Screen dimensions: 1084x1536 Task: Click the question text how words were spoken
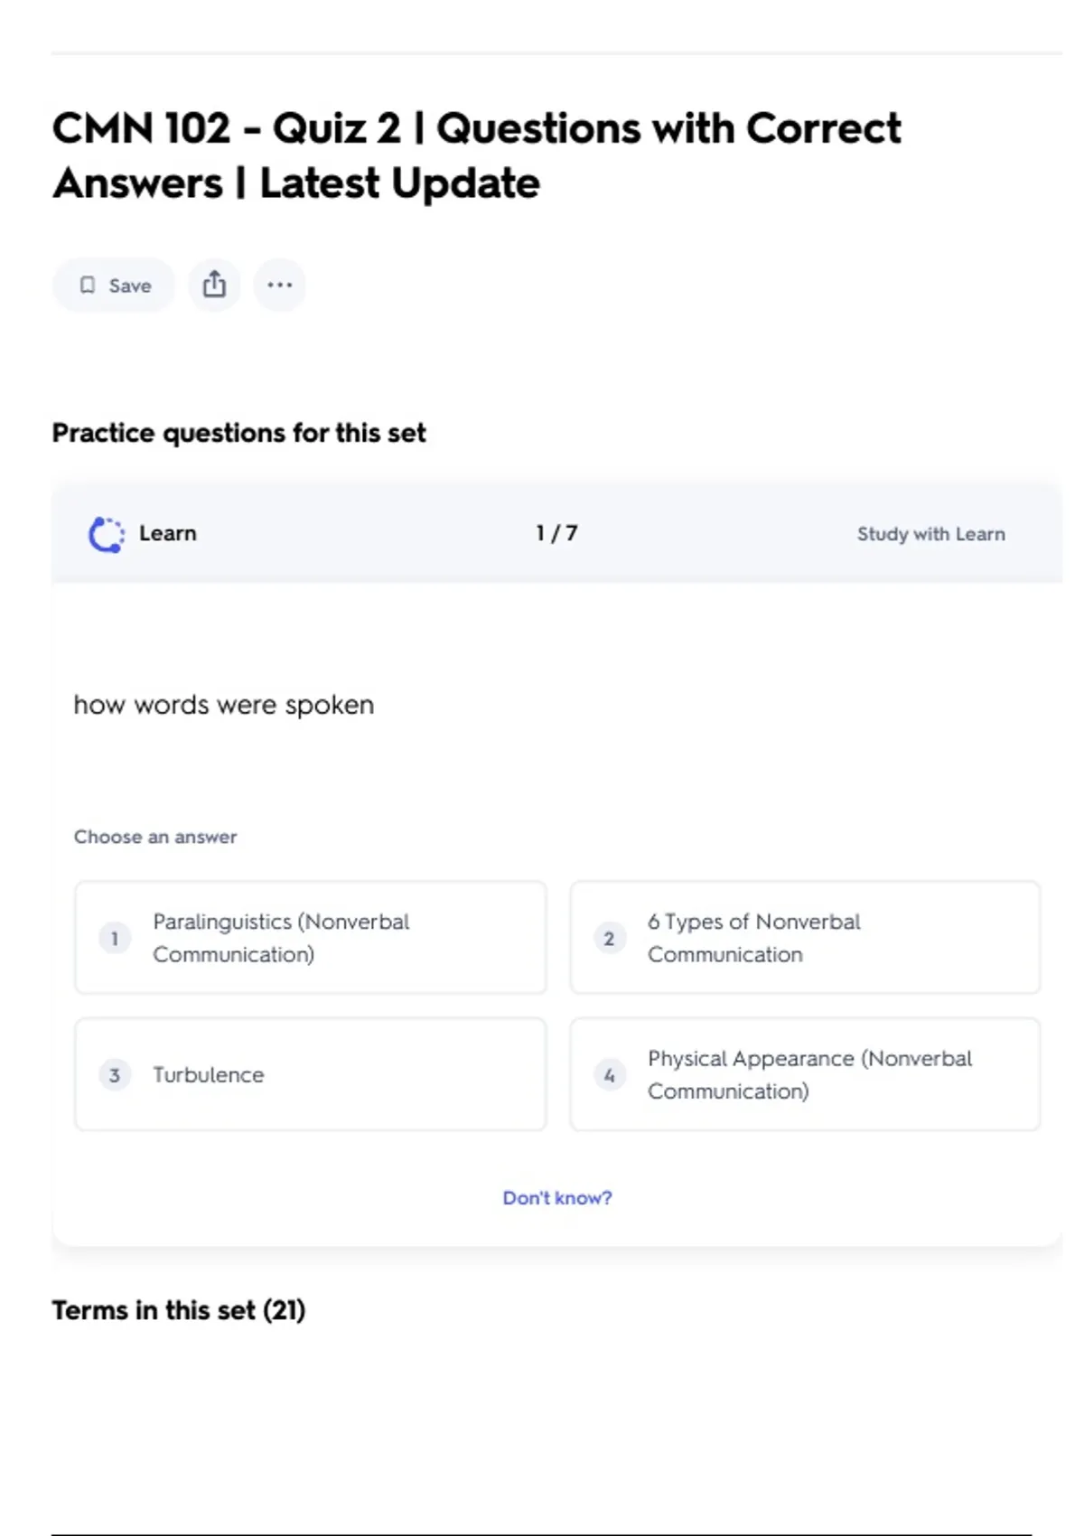point(223,705)
